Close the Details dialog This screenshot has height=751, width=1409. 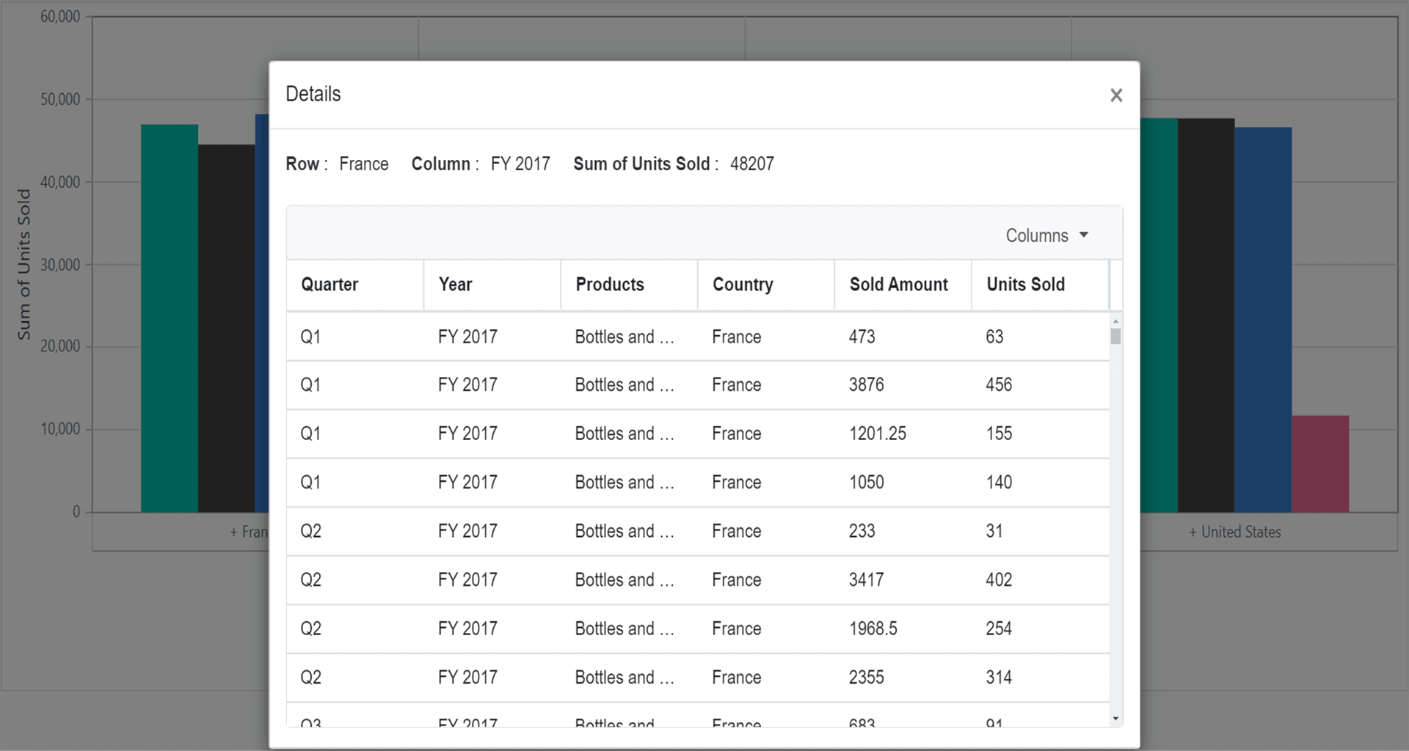[x=1116, y=95]
